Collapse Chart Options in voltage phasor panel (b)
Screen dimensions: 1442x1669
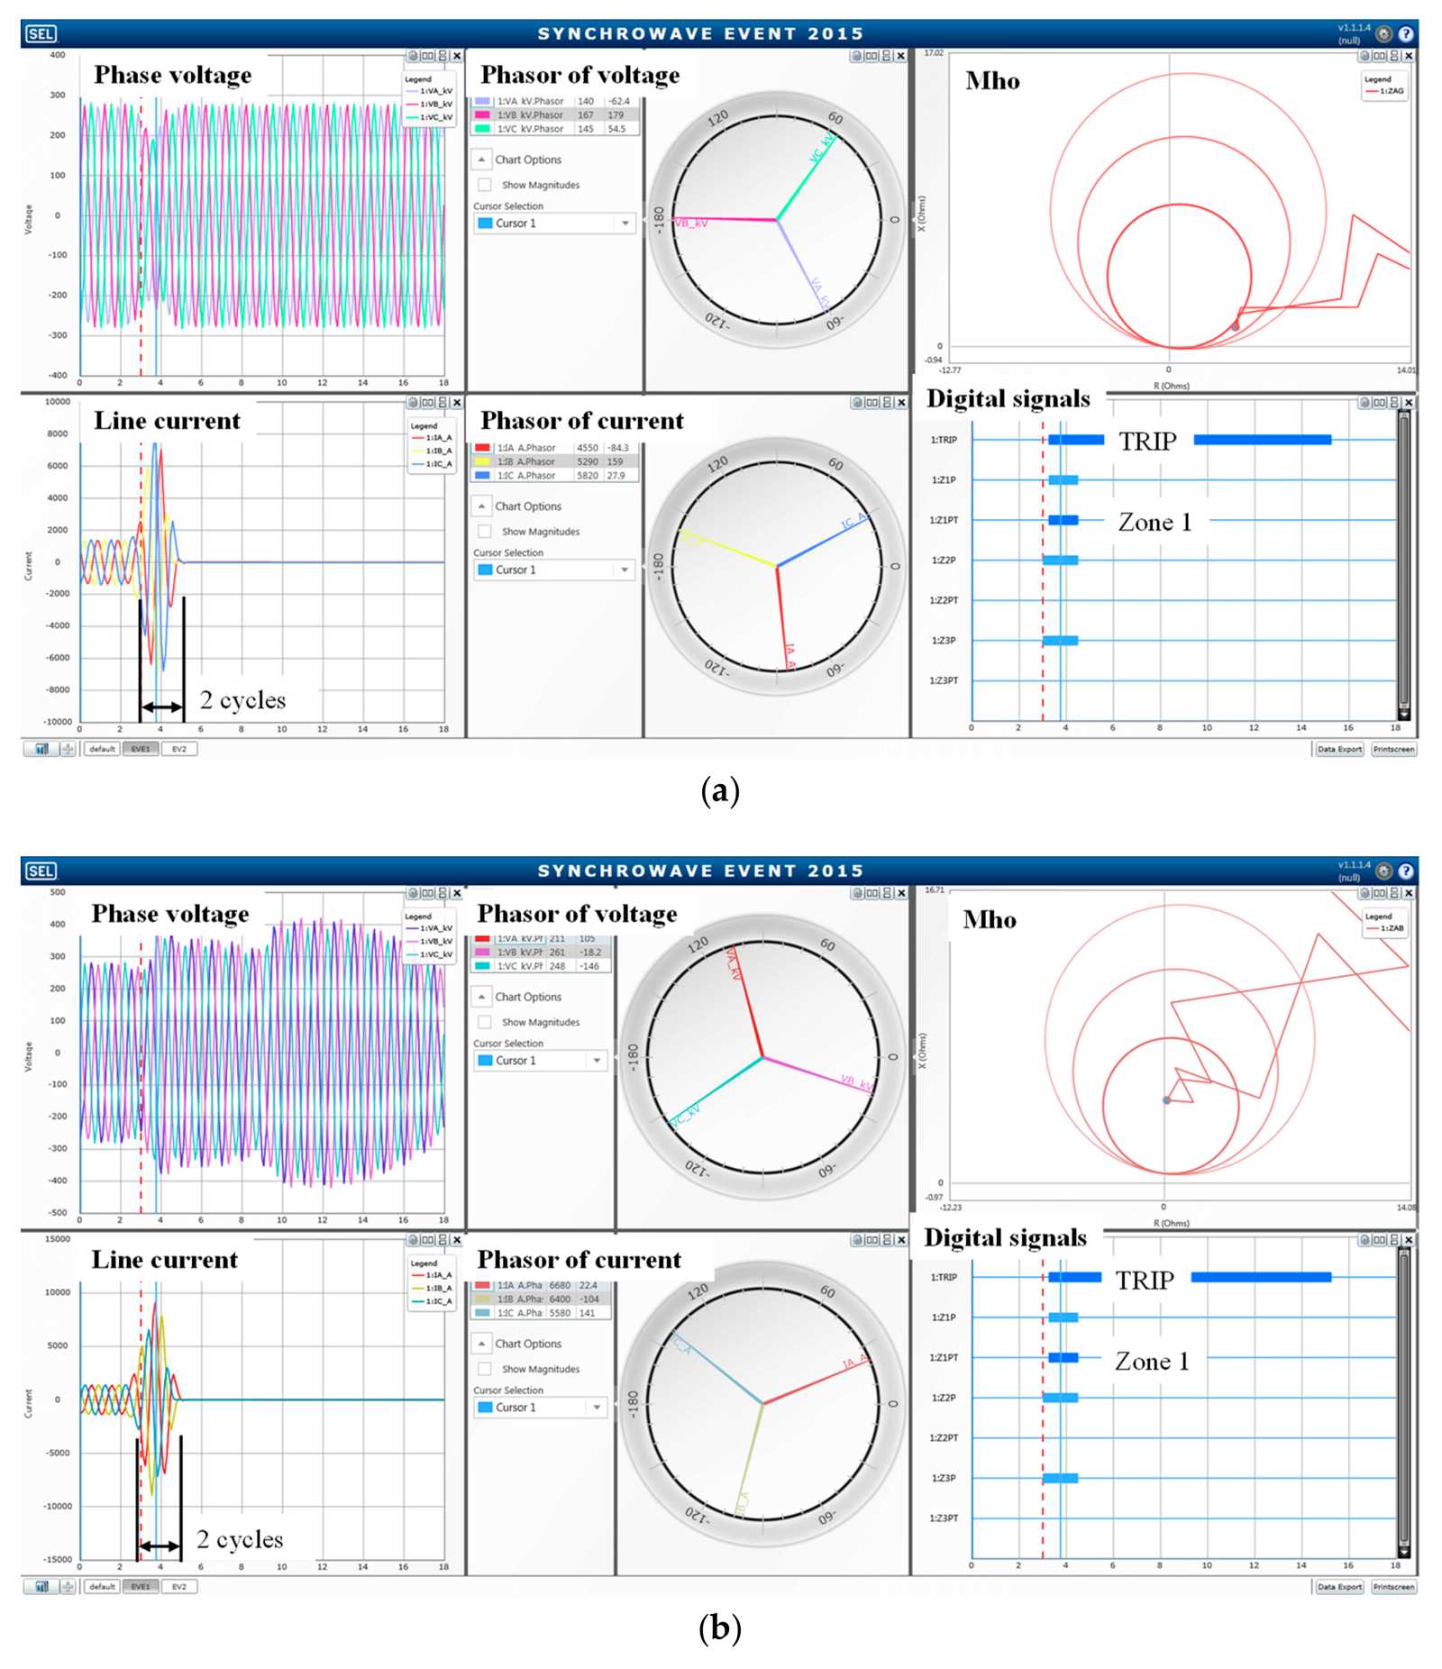pyautogui.click(x=481, y=997)
